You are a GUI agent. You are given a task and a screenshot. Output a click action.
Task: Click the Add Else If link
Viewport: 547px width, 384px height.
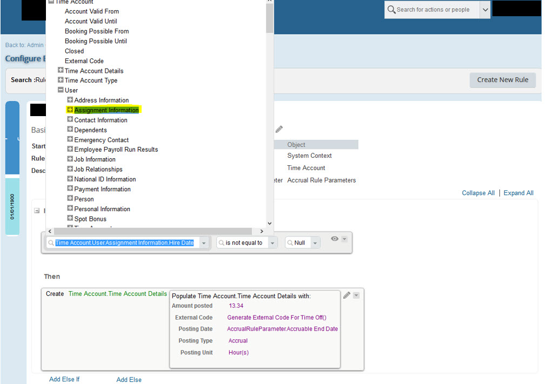click(x=64, y=379)
